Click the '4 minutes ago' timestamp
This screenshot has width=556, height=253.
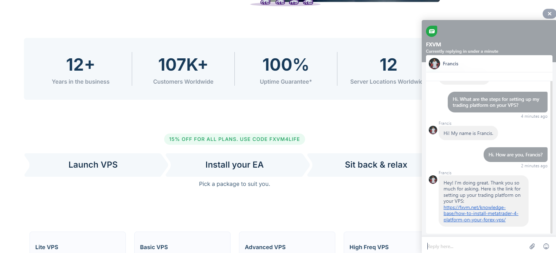[x=534, y=116]
